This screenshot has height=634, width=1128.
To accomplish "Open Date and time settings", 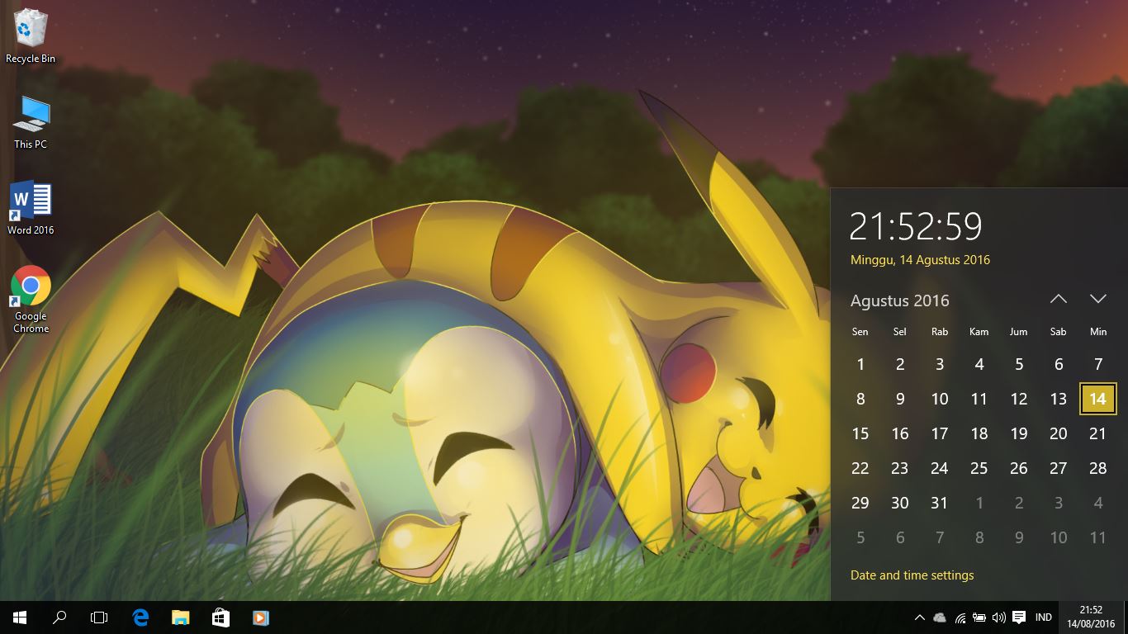I will (x=912, y=575).
